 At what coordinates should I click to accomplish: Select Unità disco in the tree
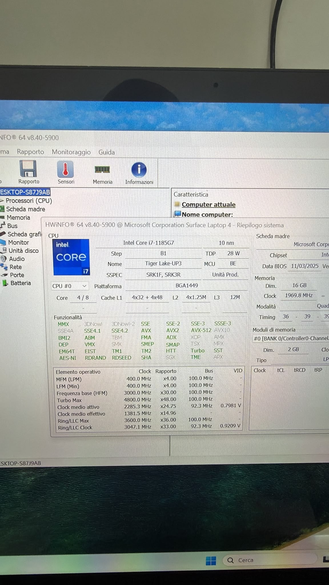point(23,251)
